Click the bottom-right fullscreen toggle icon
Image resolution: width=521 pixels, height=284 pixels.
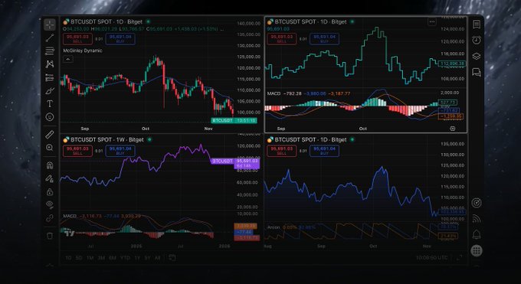coord(460,258)
